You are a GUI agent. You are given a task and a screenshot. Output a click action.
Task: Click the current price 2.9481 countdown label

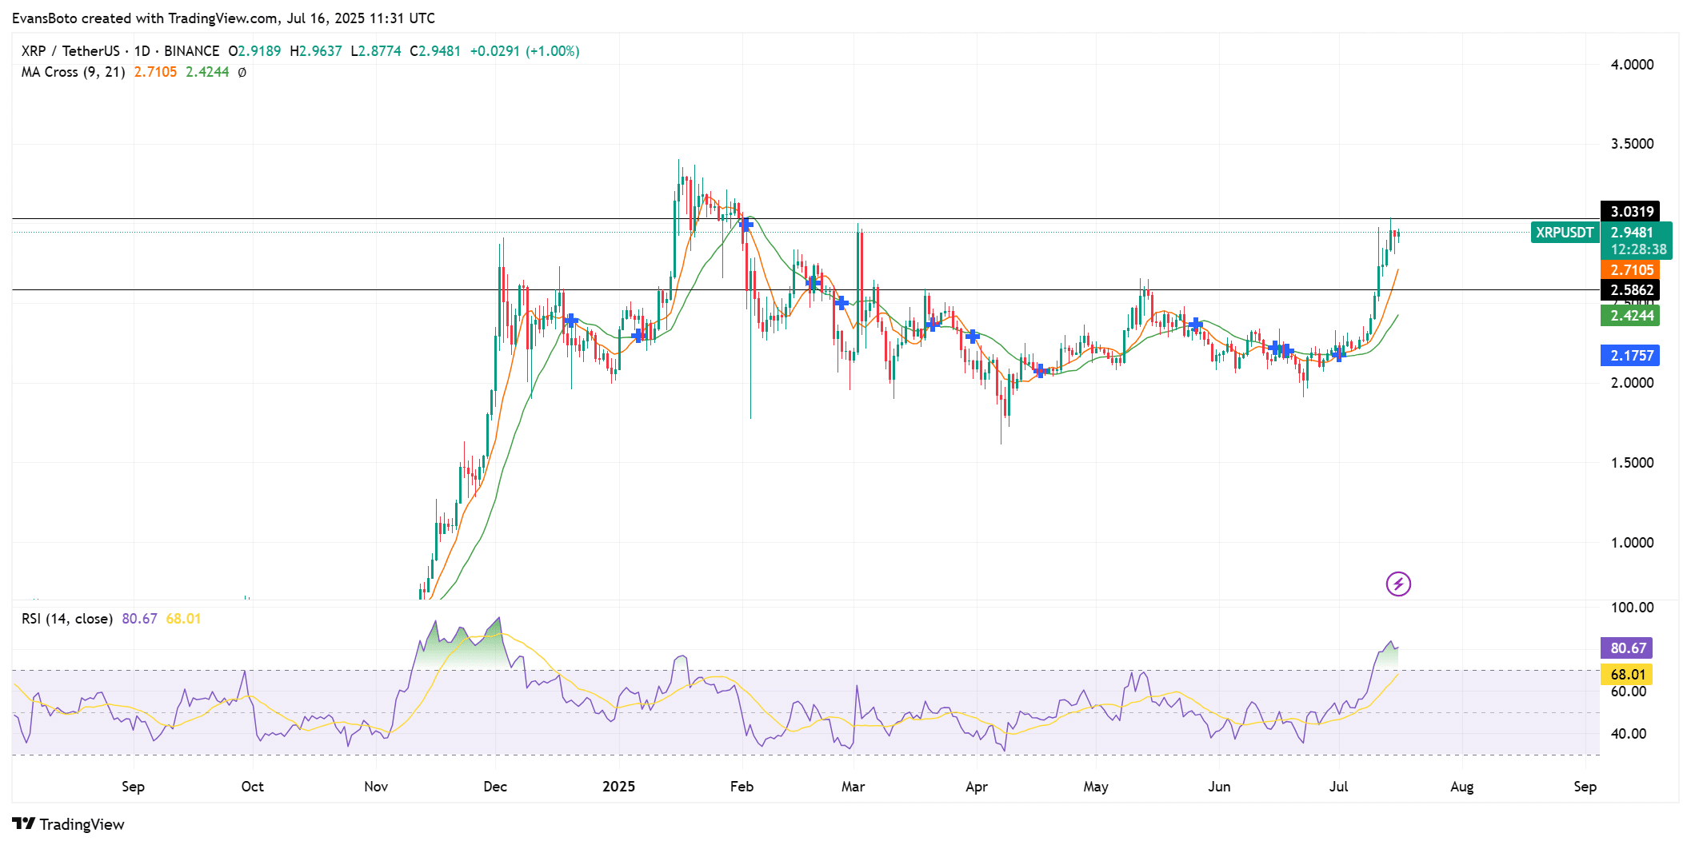pyautogui.click(x=1637, y=241)
